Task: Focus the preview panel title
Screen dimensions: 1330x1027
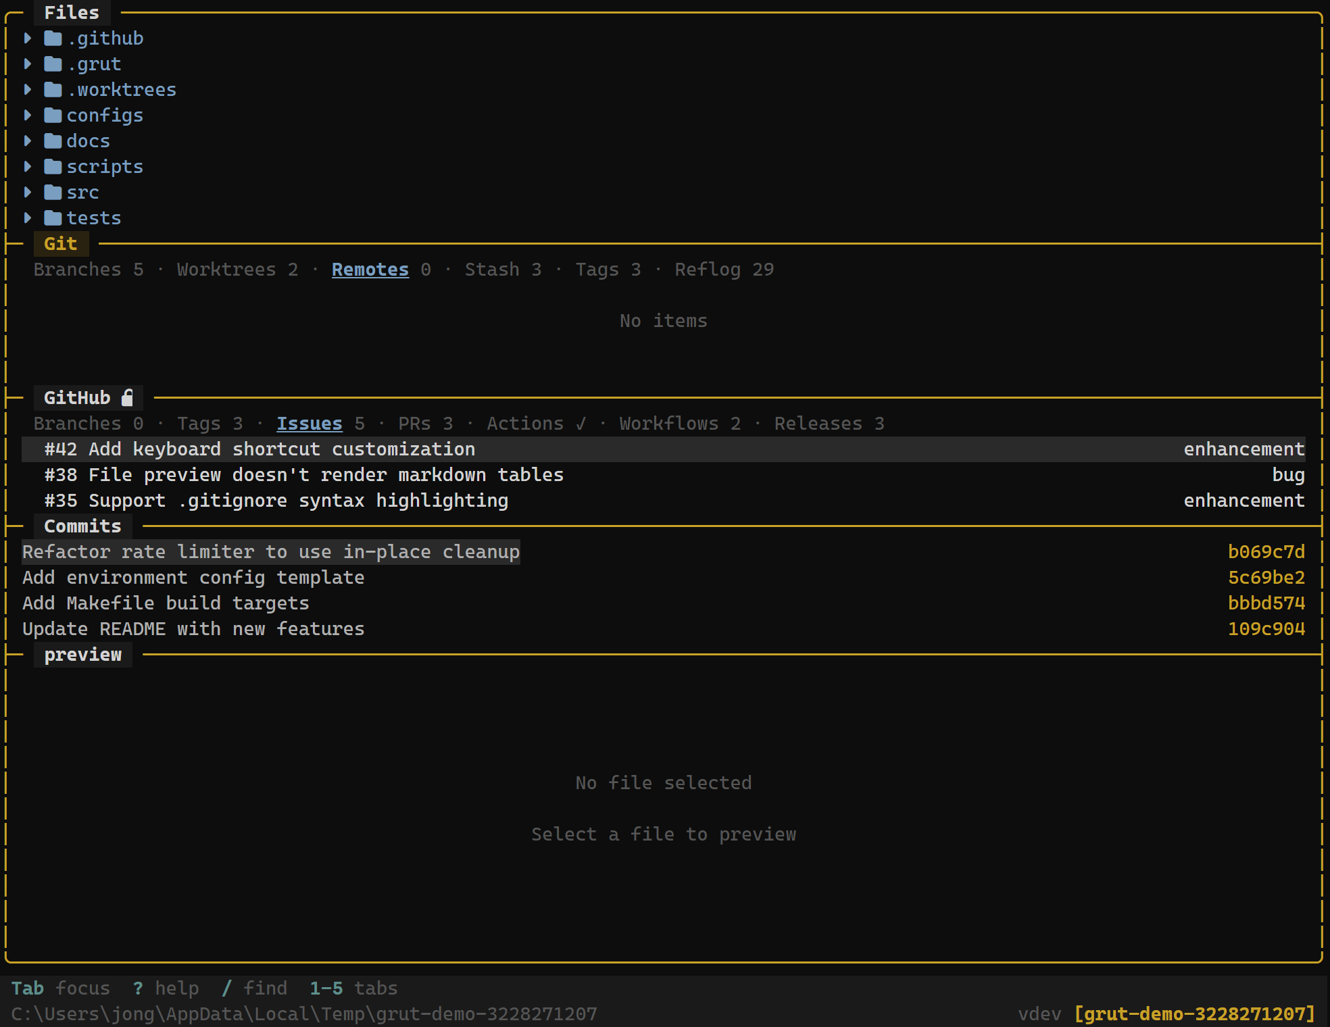Action: (82, 655)
